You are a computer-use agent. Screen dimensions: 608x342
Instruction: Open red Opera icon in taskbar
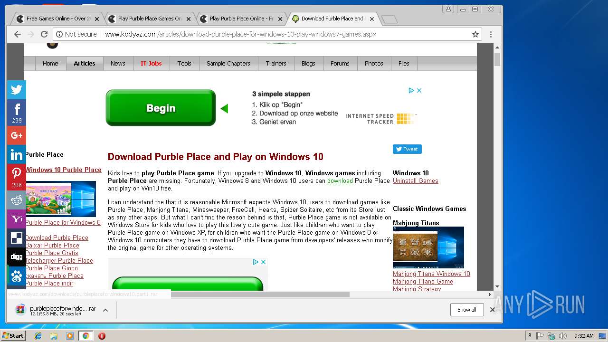pyautogui.click(x=102, y=336)
